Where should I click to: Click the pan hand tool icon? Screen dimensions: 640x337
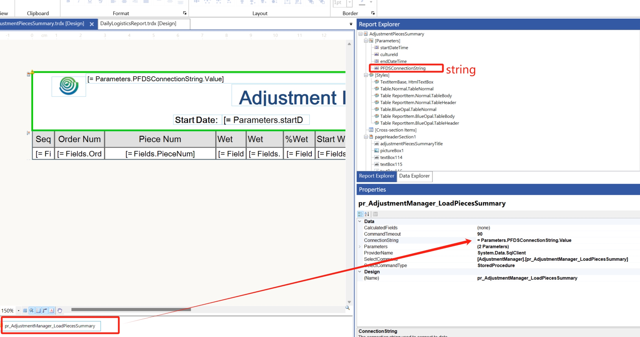60,311
